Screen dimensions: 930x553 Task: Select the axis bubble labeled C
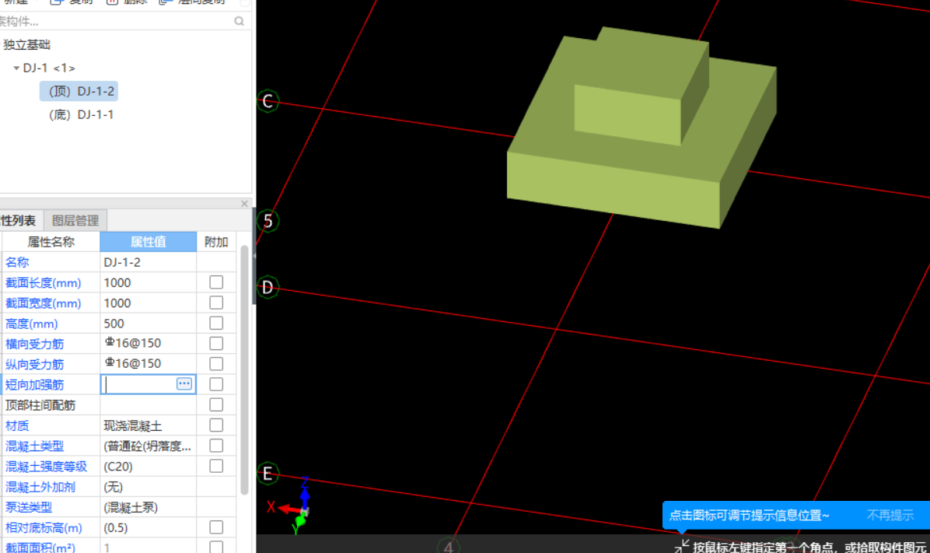[267, 101]
